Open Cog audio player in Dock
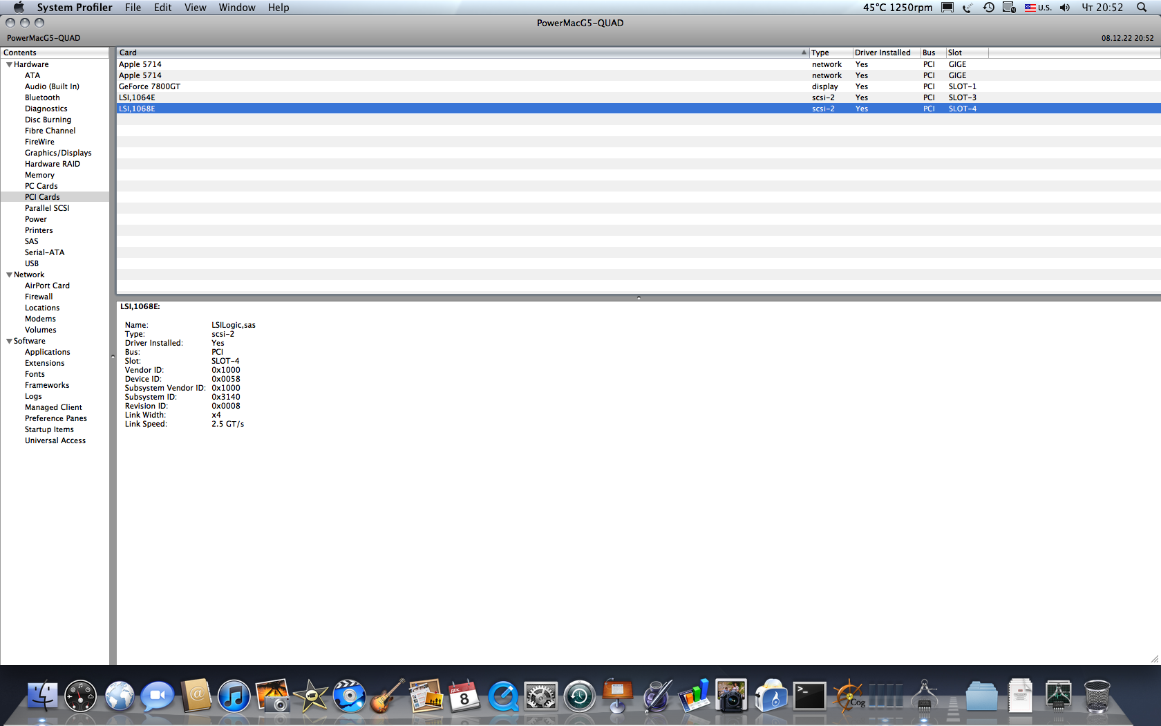This screenshot has width=1161, height=726. pyautogui.click(x=848, y=696)
